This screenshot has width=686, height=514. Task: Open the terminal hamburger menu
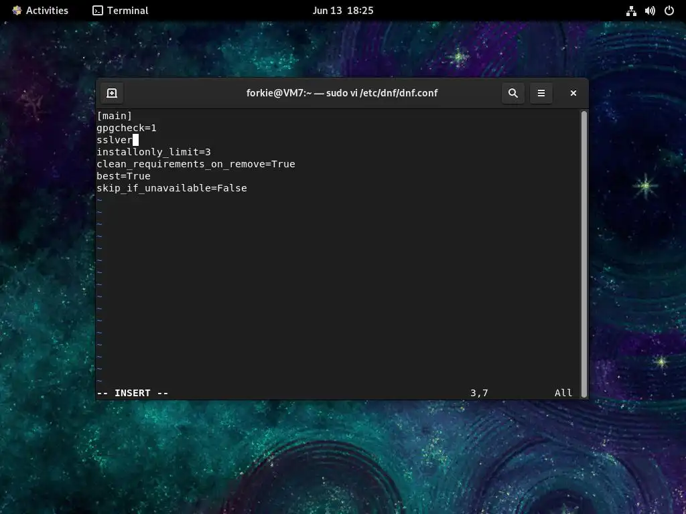[541, 93]
